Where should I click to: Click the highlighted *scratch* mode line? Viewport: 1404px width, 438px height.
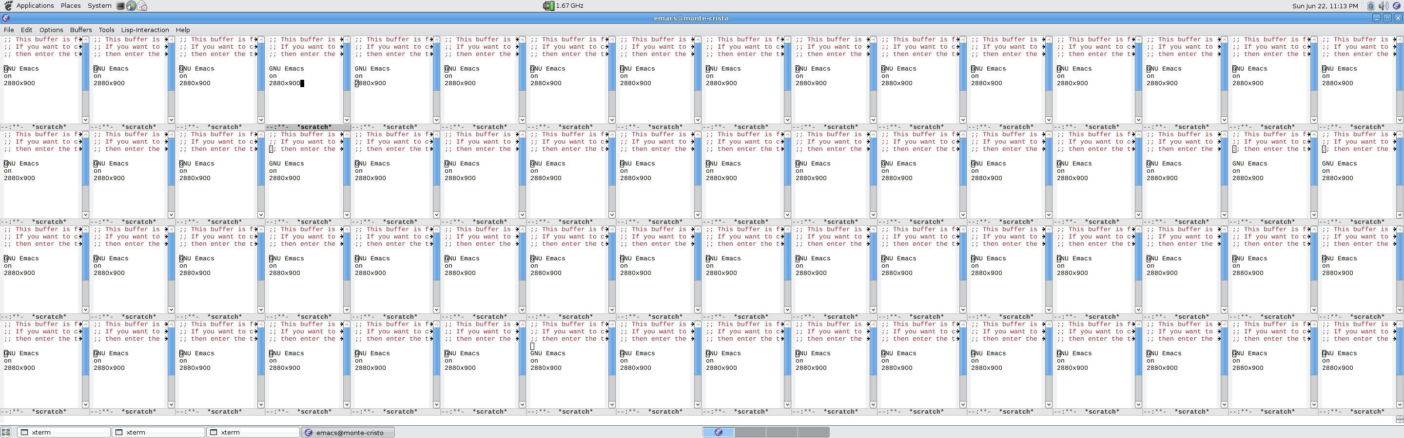coord(308,128)
